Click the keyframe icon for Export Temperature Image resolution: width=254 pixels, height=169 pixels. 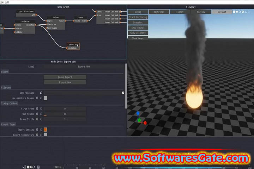37,135
